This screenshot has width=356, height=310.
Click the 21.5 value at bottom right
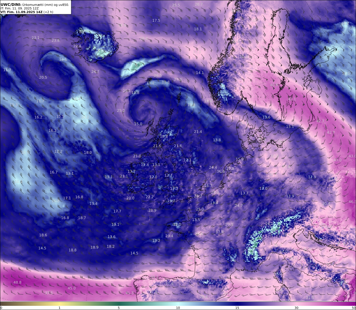pyautogui.click(x=310, y=298)
